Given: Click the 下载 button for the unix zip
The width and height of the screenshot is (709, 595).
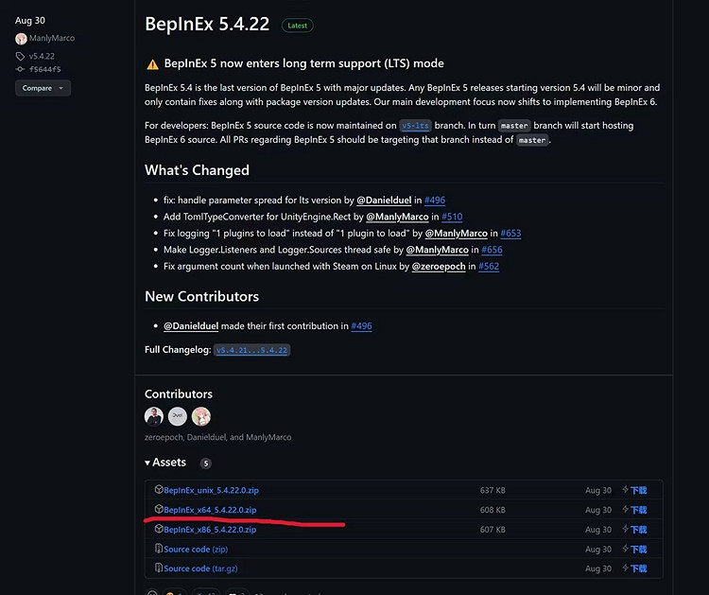Looking at the screenshot, I should click(634, 490).
